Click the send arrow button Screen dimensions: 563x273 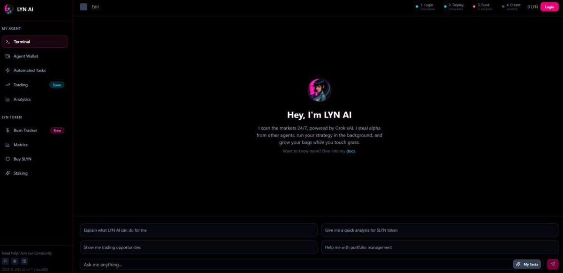[553, 264]
